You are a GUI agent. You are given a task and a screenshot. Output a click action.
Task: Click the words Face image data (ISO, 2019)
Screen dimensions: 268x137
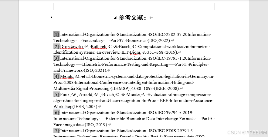coord(81,125)
